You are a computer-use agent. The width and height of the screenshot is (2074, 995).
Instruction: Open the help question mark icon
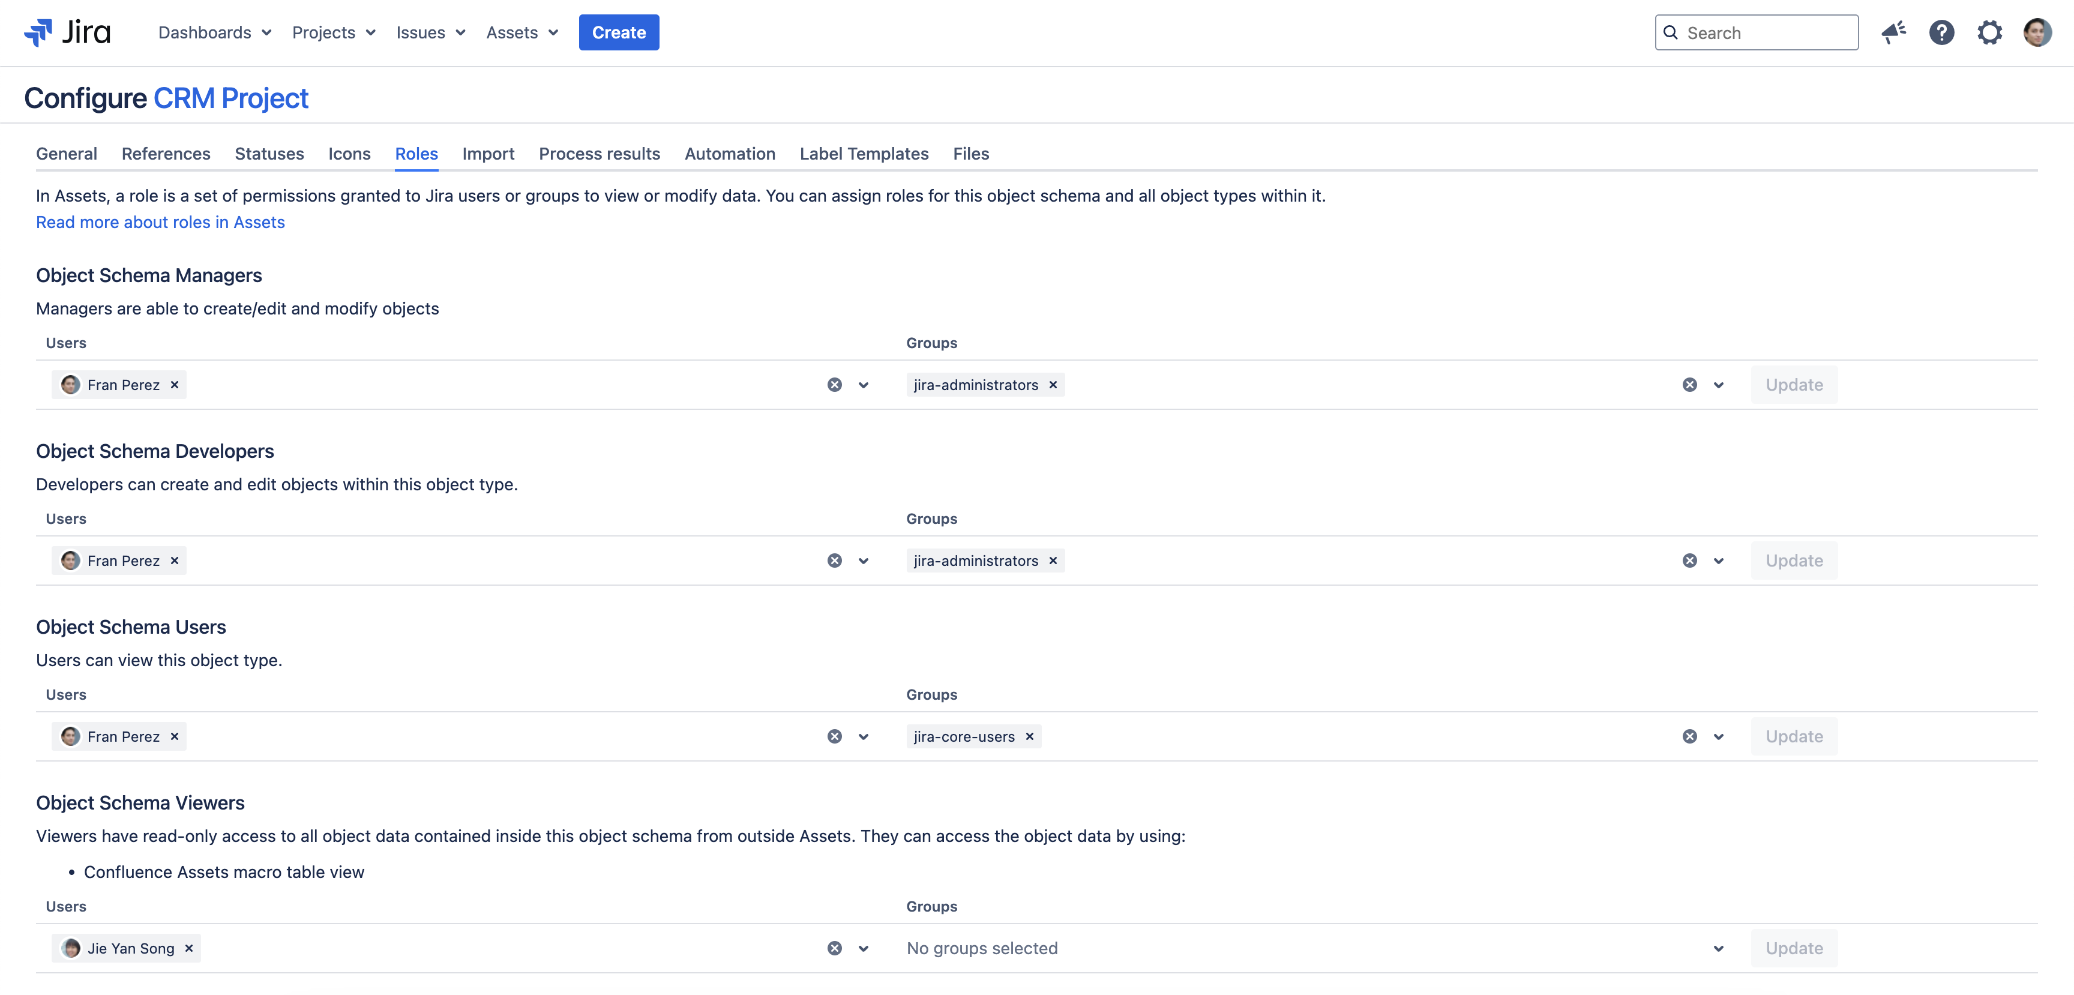[x=1941, y=32]
